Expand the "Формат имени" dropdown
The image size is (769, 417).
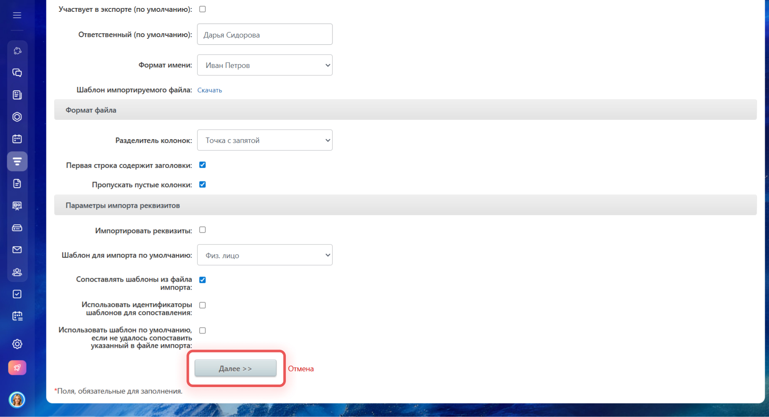coord(265,65)
